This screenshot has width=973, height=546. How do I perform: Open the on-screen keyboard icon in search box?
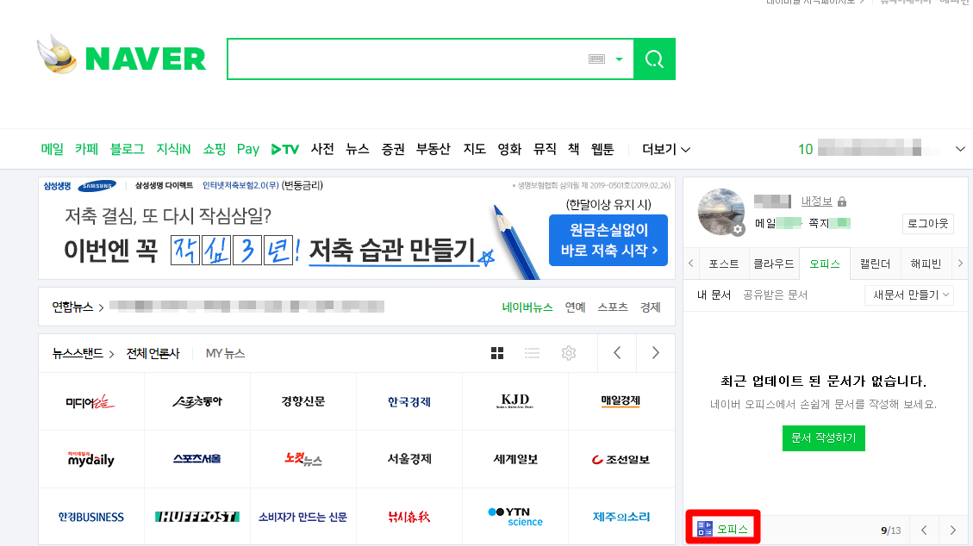pyautogui.click(x=597, y=59)
